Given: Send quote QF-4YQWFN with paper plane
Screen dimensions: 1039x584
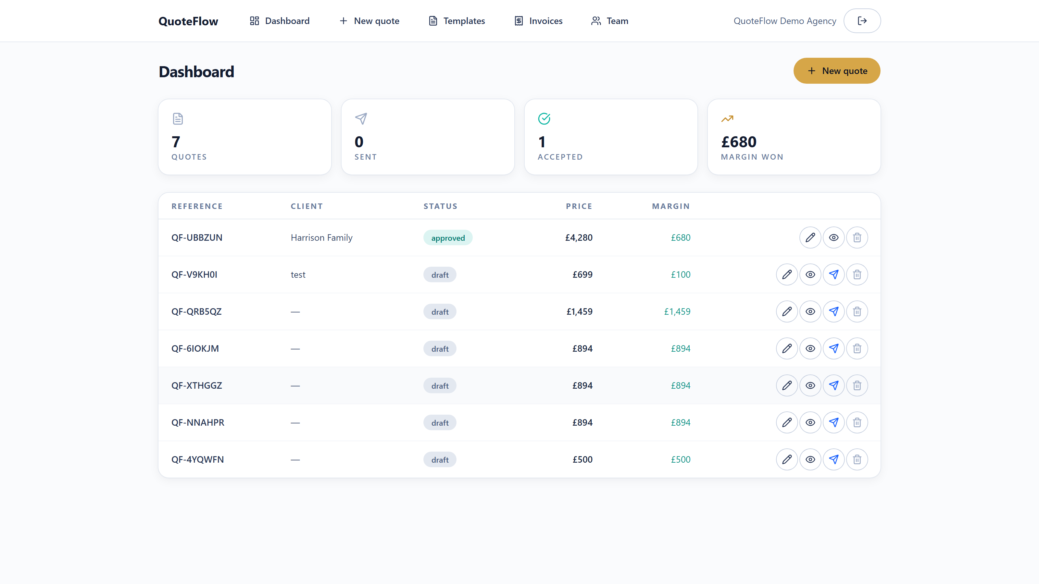Looking at the screenshot, I should [833, 459].
